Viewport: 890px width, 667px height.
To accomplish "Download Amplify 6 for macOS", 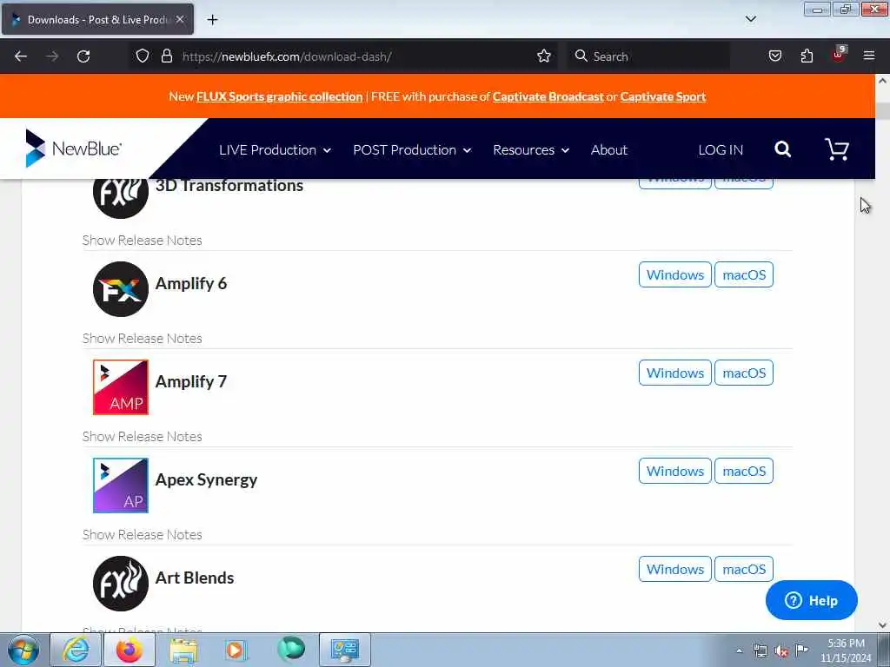I will (744, 274).
